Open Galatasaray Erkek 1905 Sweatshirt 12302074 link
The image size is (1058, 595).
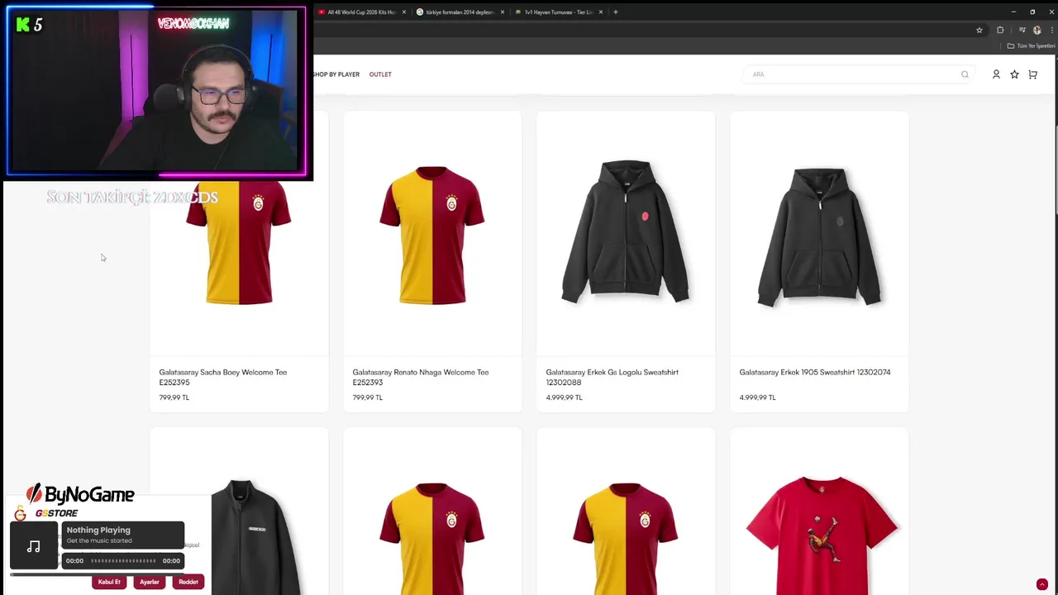(815, 372)
